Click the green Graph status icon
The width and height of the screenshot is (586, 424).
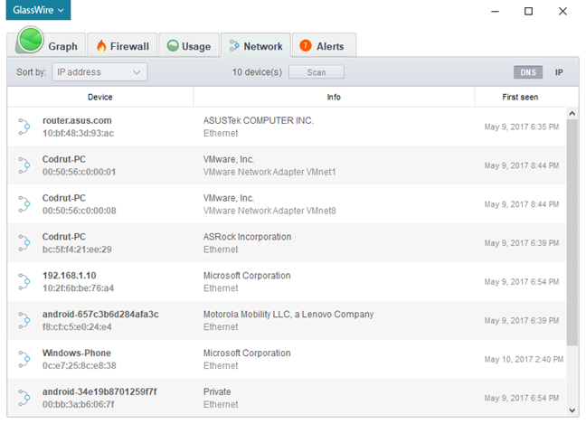30,40
